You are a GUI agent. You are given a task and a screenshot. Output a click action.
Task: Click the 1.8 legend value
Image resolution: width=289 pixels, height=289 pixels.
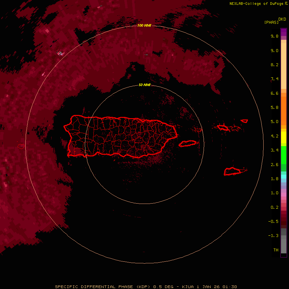pos(275,179)
